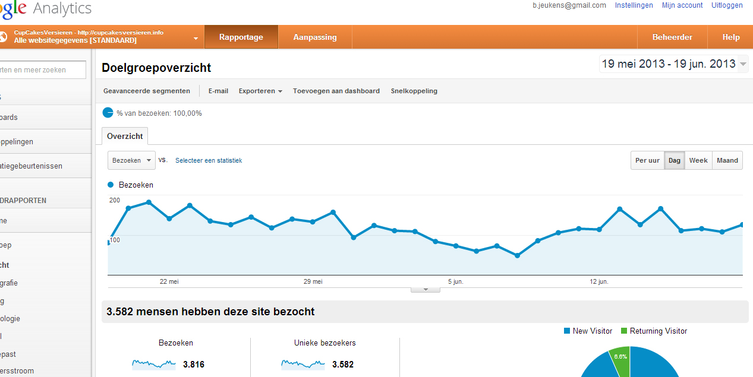Click the Unieke bezoekers sparkline thumbnail
753x377 pixels.
coord(303,364)
